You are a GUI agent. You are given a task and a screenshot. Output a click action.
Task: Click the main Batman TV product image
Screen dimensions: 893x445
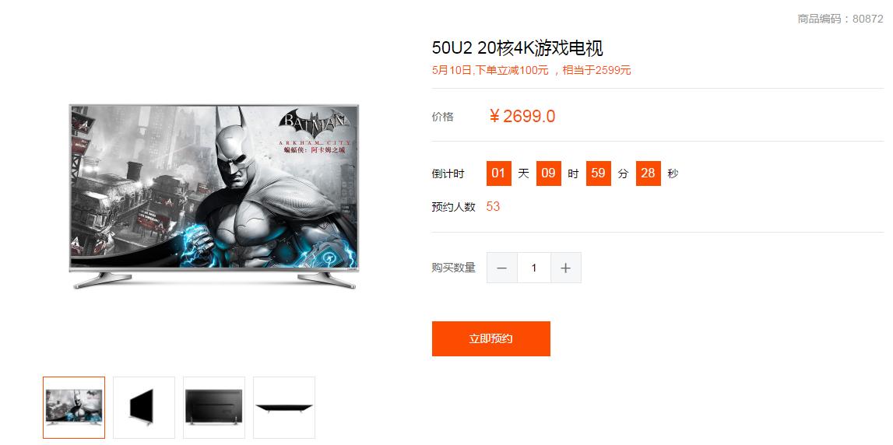tap(214, 196)
